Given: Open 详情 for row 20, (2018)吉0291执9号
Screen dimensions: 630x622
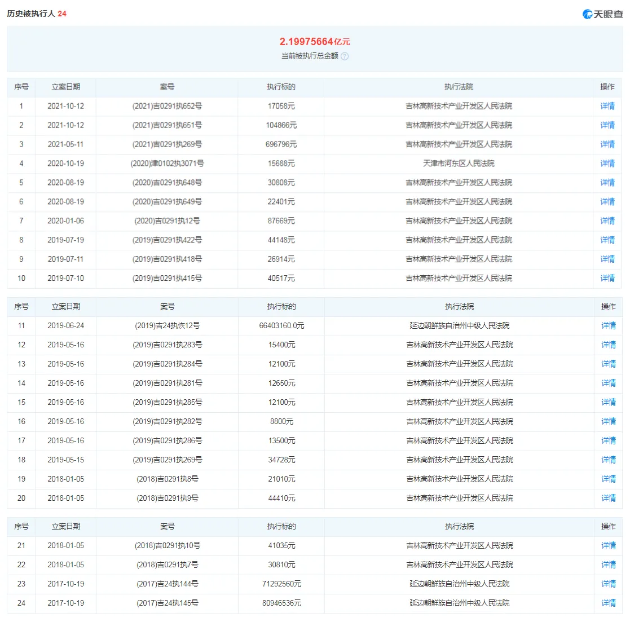Looking at the screenshot, I should (609, 499).
